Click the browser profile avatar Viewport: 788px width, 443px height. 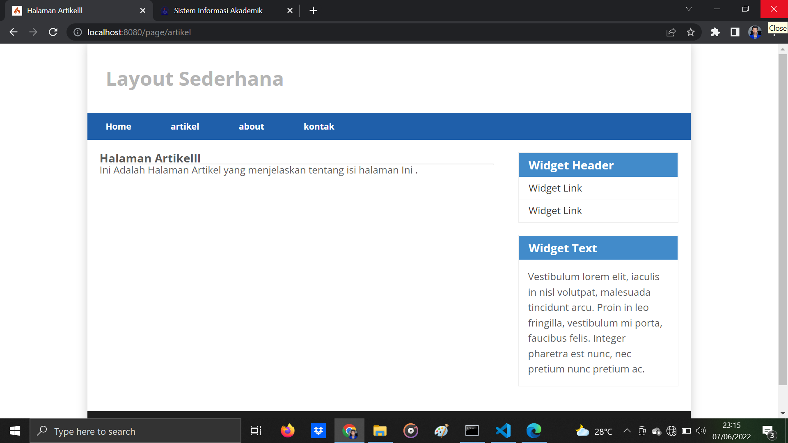pyautogui.click(x=754, y=32)
